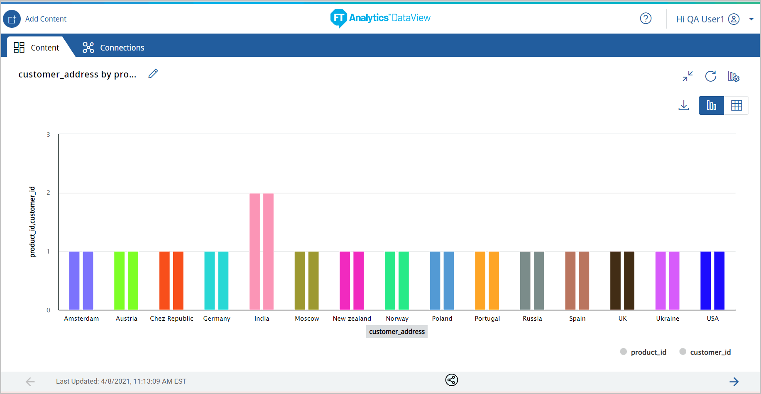Toggle the product_id legend entry
This screenshot has height=394, width=761.
click(x=643, y=352)
